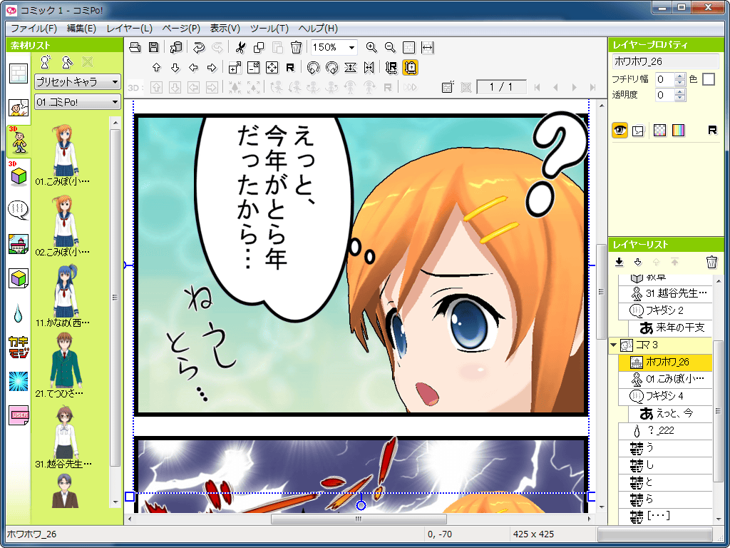
Task: Cut selection with scissors icon
Action: click(x=240, y=47)
